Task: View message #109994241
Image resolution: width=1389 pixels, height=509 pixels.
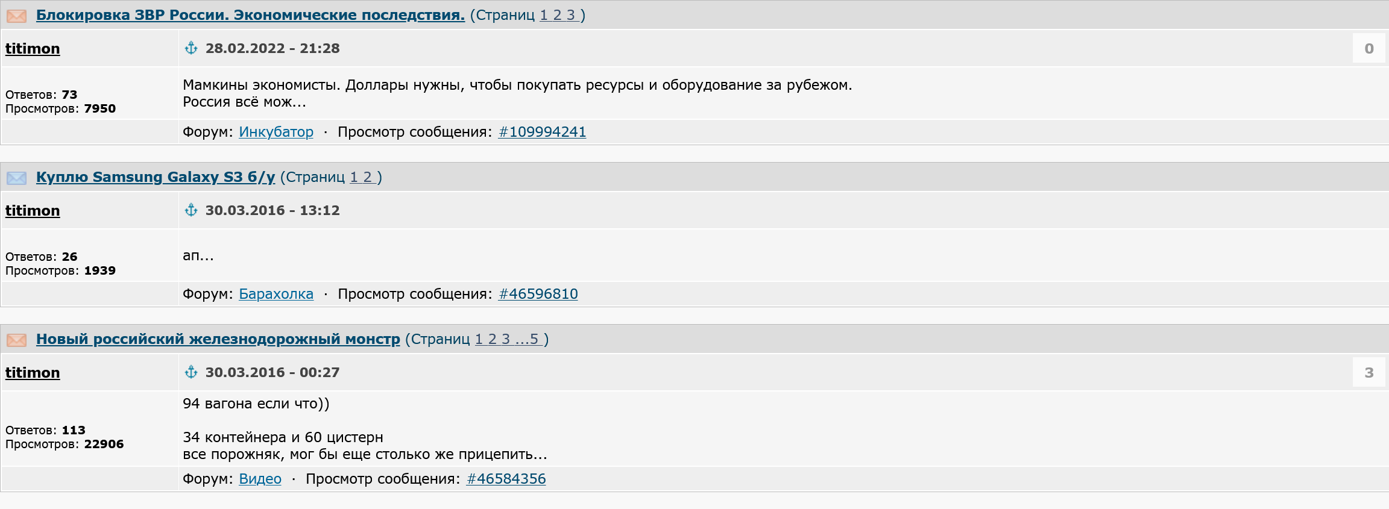Action: (x=543, y=132)
